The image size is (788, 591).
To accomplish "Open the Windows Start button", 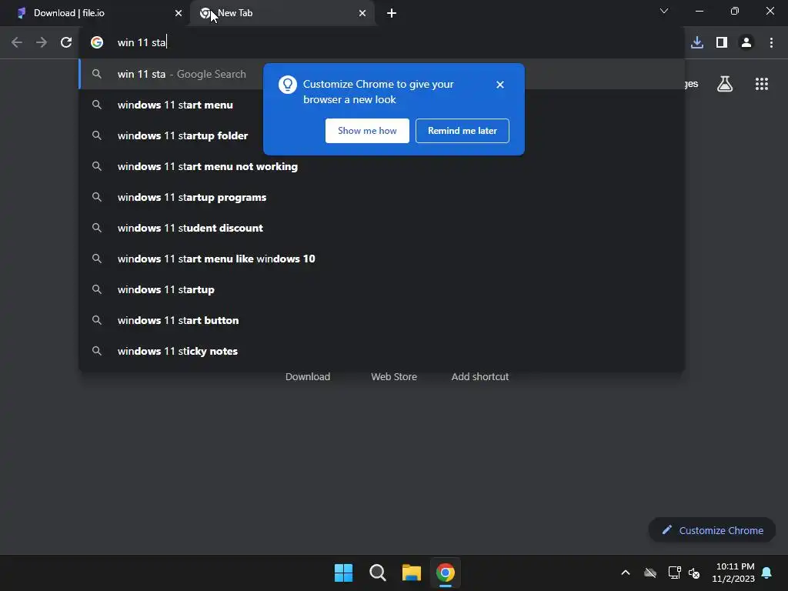I will click(344, 573).
